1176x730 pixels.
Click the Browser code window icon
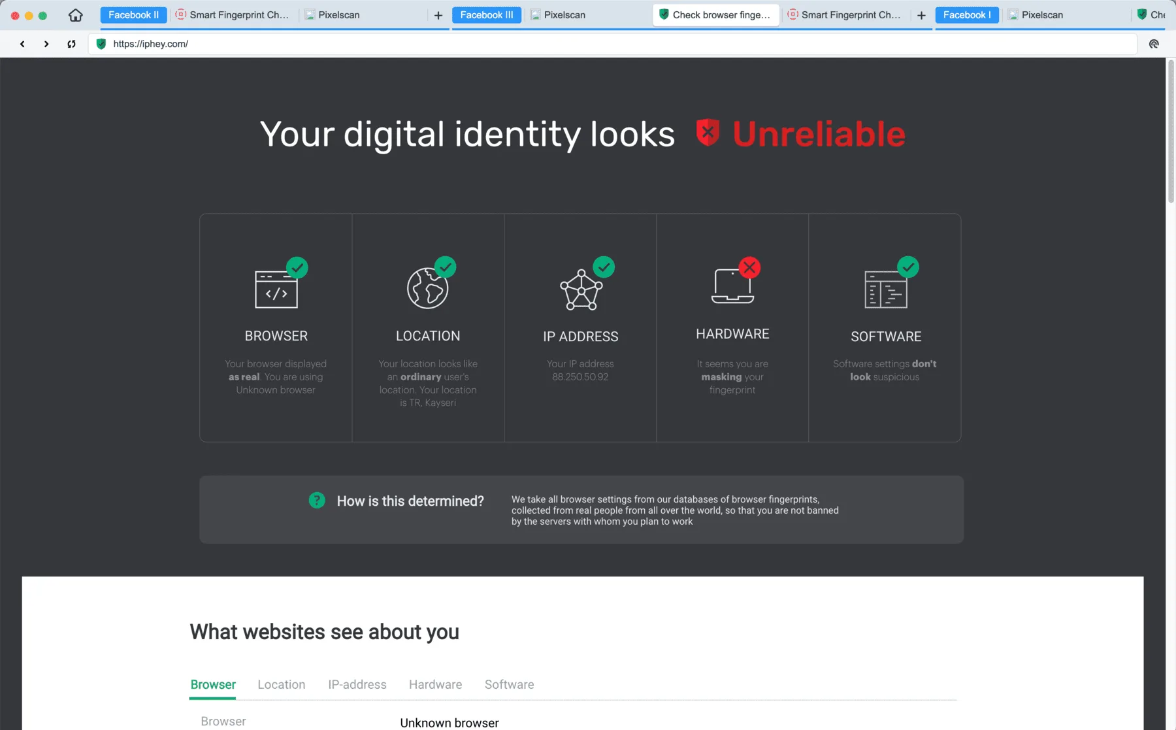tap(276, 289)
